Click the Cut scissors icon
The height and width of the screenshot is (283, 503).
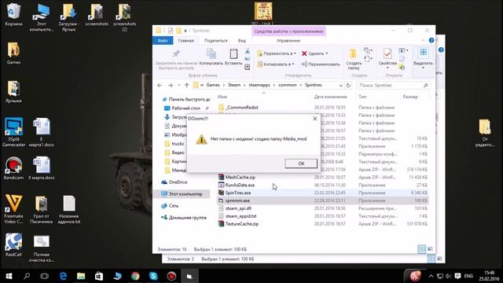point(248,51)
